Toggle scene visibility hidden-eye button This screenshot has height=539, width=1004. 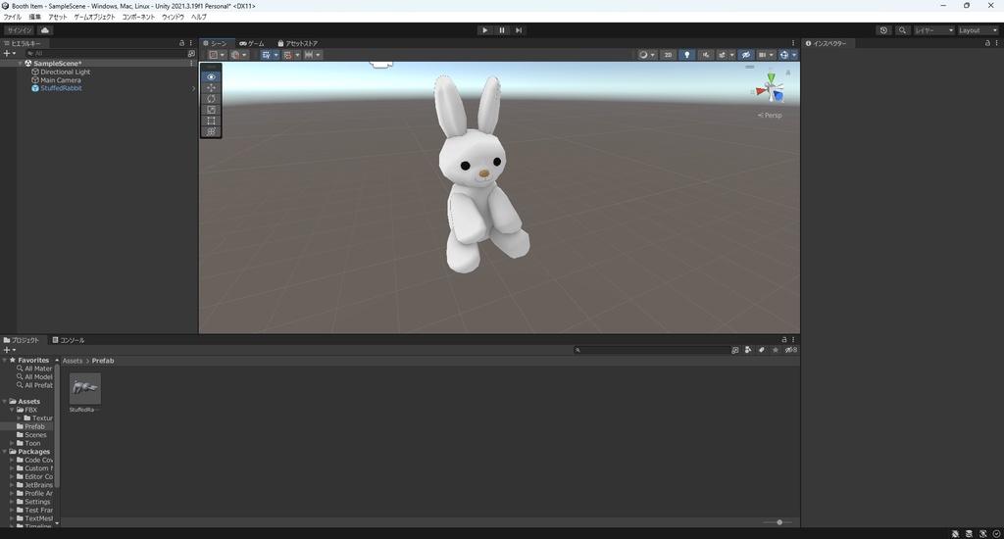point(745,55)
